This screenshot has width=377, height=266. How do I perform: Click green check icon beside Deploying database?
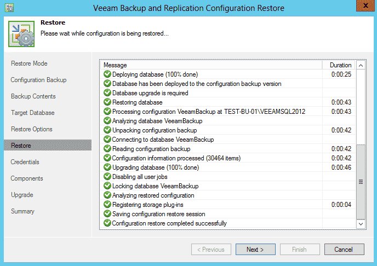click(107, 74)
